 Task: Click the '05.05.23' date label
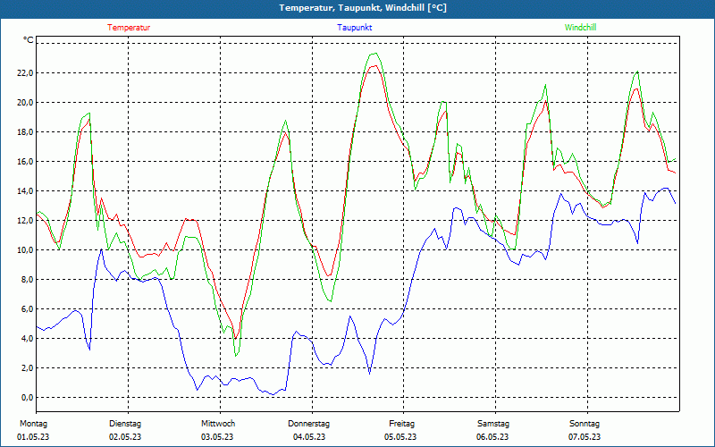coord(400,437)
